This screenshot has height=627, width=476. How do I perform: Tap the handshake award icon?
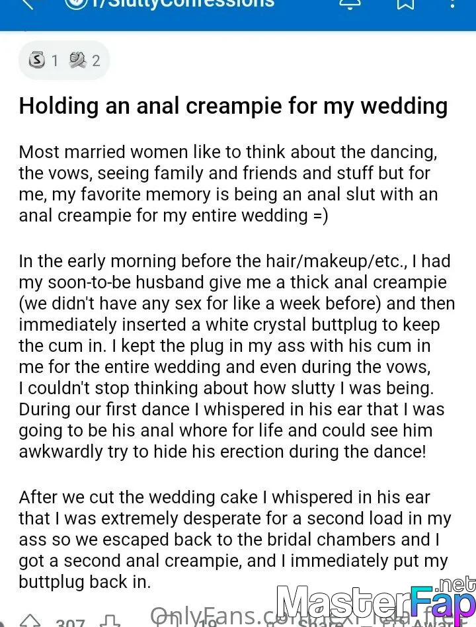[77, 60]
